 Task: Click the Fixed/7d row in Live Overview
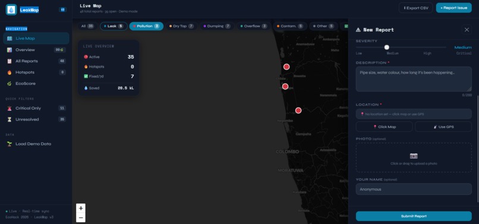click(x=109, y=77)
